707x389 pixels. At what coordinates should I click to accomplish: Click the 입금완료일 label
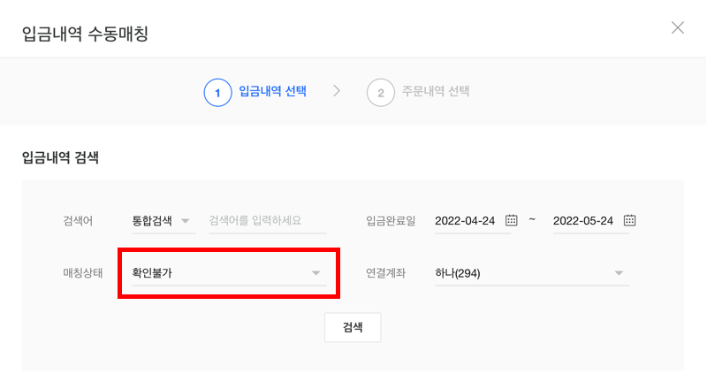[x=390, y=220]
